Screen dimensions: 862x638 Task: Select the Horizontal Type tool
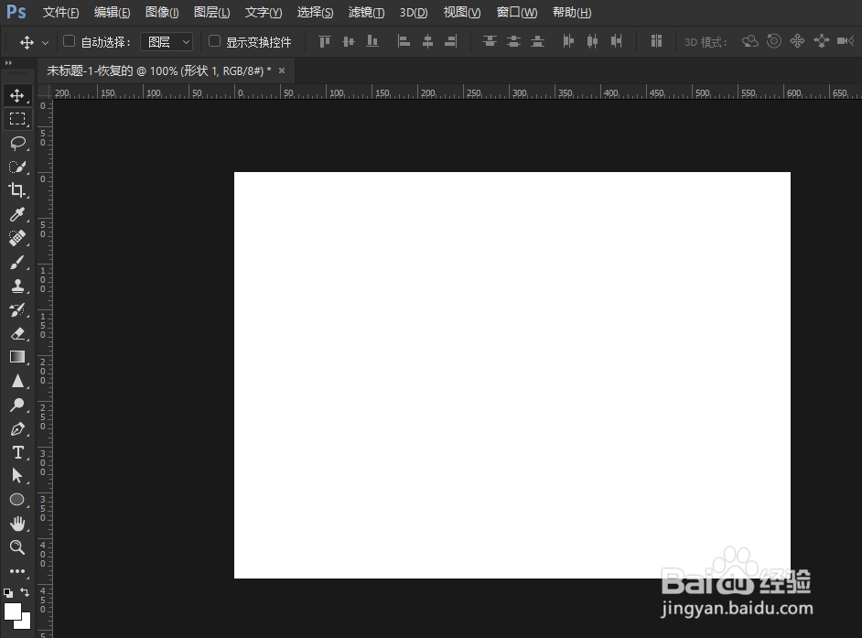click(x=17, y=453)
